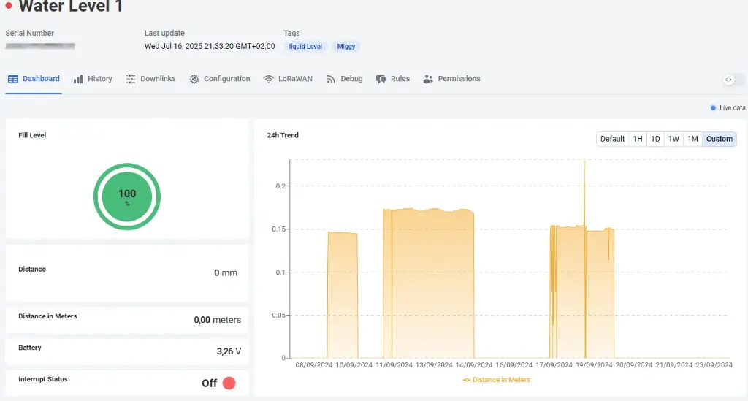The width and height of the screenshot is (748, 401).
Task: Select the 1H time range
Action: (x=637, y=139)
